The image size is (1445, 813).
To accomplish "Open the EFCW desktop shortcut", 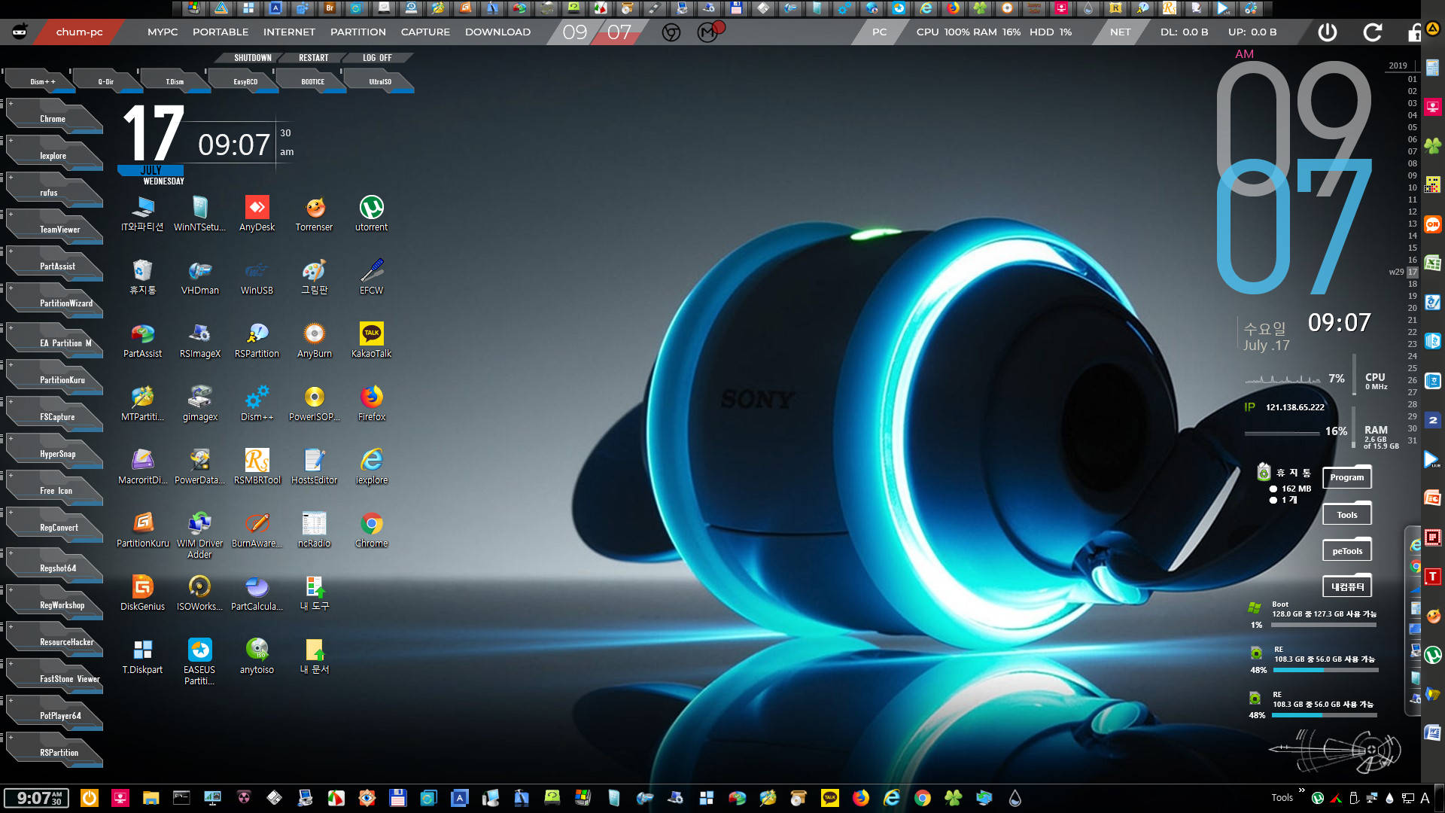I will (x=371, y=277).
